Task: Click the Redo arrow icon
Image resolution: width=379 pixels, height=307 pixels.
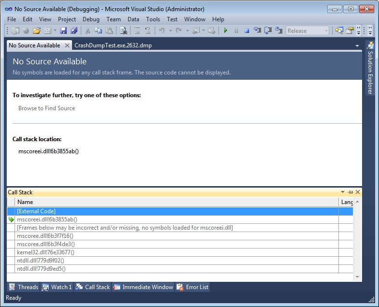Action: 179,31
